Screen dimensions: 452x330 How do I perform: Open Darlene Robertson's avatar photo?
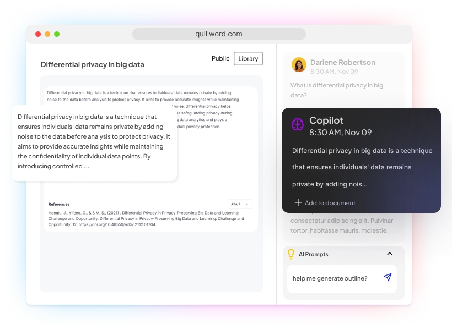(x=299, y=64)
